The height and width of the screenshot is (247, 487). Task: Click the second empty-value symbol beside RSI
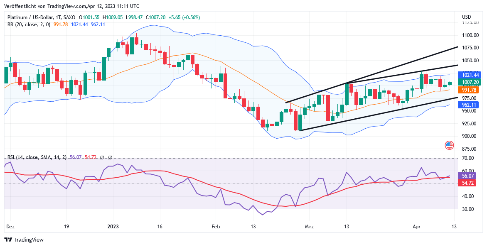click(110, 157)
